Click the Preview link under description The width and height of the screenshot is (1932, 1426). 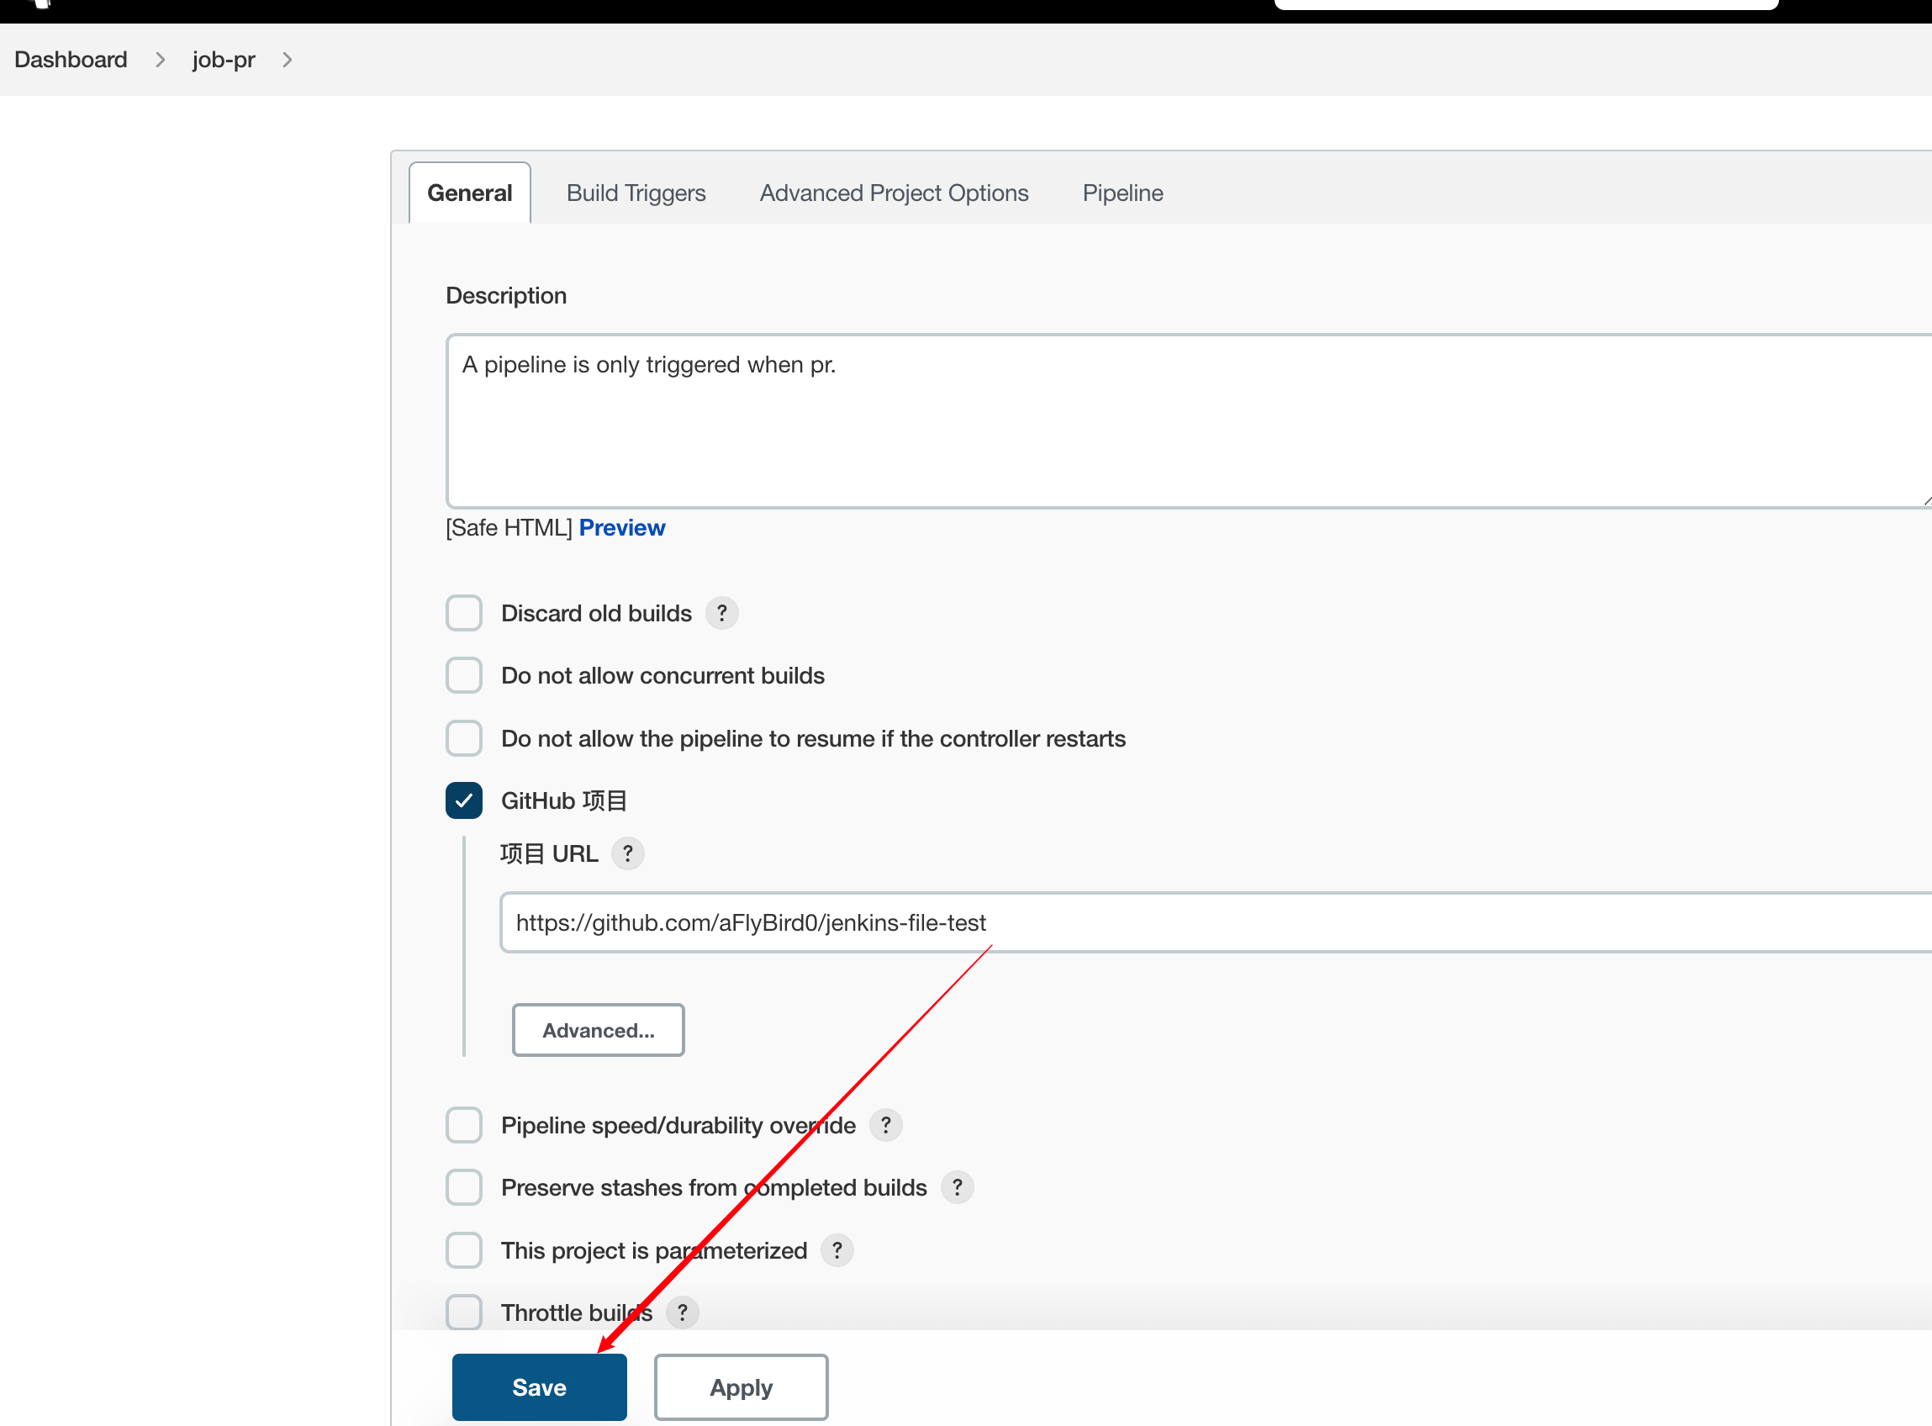621,527
